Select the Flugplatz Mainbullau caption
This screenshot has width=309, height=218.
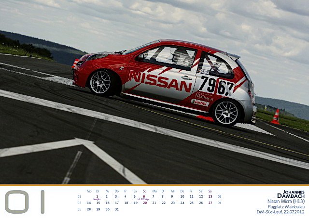(x=286, y=207)
